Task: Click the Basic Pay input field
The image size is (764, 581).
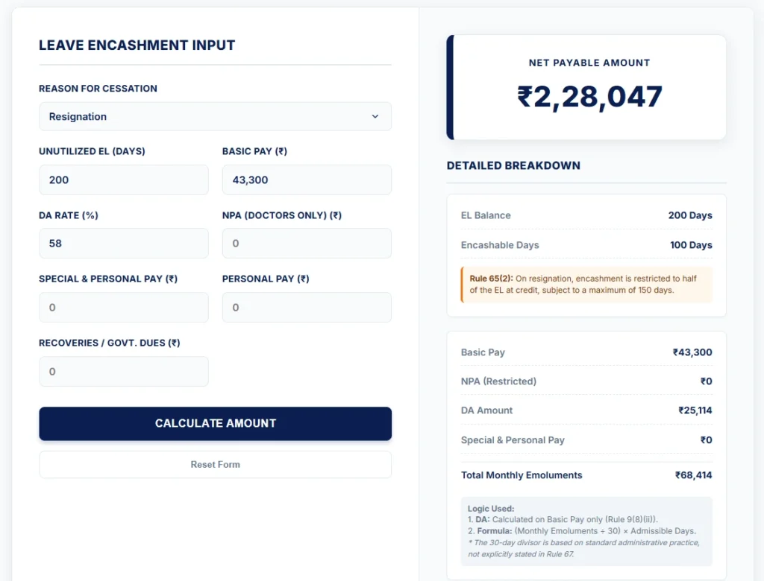Action: coord(306,180)
